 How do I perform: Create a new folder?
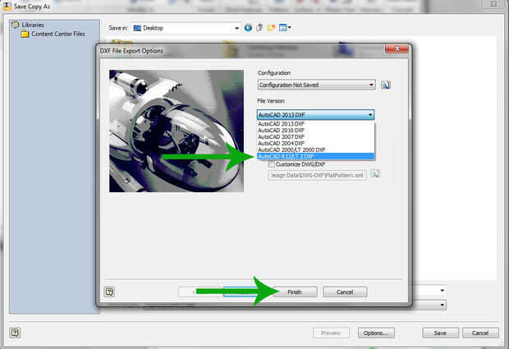pos(271,28)
